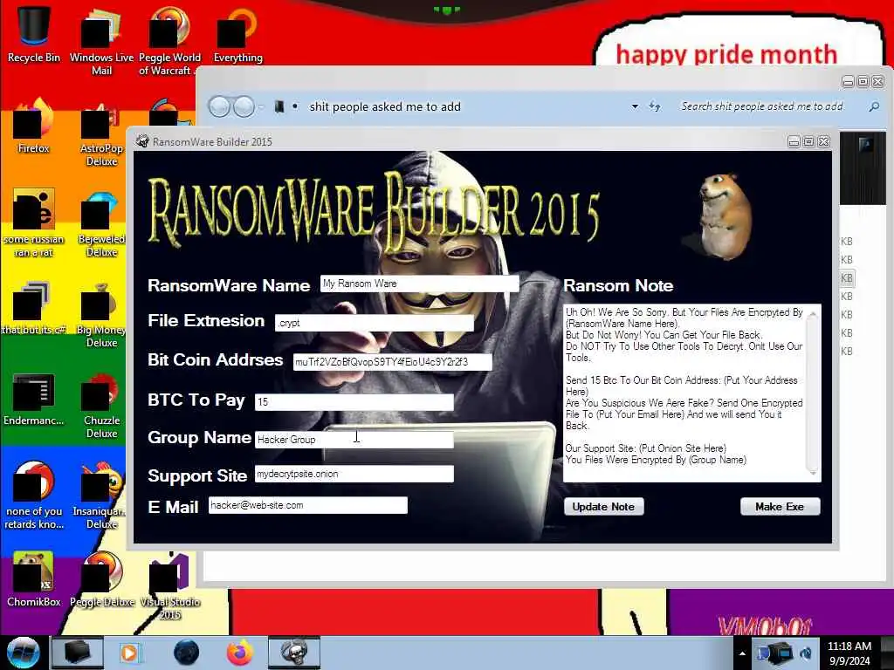Click the RansomWare Builder title bar icon
The width and height of the screenshot is (894, 670).
click(x=142, y=141)
